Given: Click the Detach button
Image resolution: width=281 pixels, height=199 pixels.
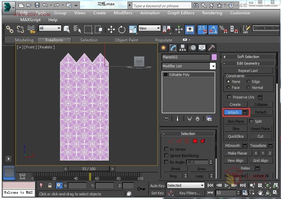Looking at the screenshot, I should coord(261,112).
